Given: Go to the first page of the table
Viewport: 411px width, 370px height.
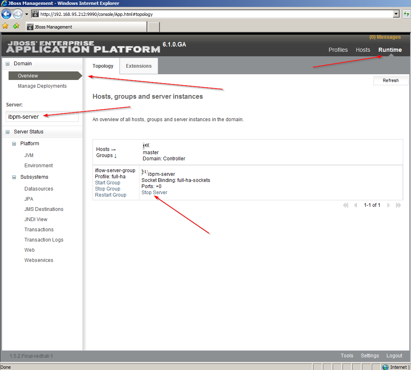Looking at the screenshot, I should 346,205.
